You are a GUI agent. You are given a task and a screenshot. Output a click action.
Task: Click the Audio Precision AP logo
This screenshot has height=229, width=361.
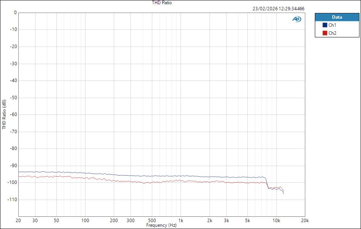click(x=296, y=18)
